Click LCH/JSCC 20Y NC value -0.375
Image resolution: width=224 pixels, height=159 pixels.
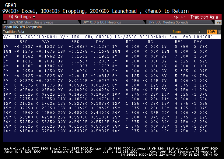click(150, 113)
